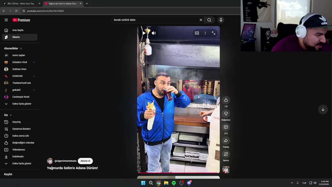Image resolution: width=332 pixels, height=187 pixels.
Task: View site information icon in address bar
Action: pos(24,11)
